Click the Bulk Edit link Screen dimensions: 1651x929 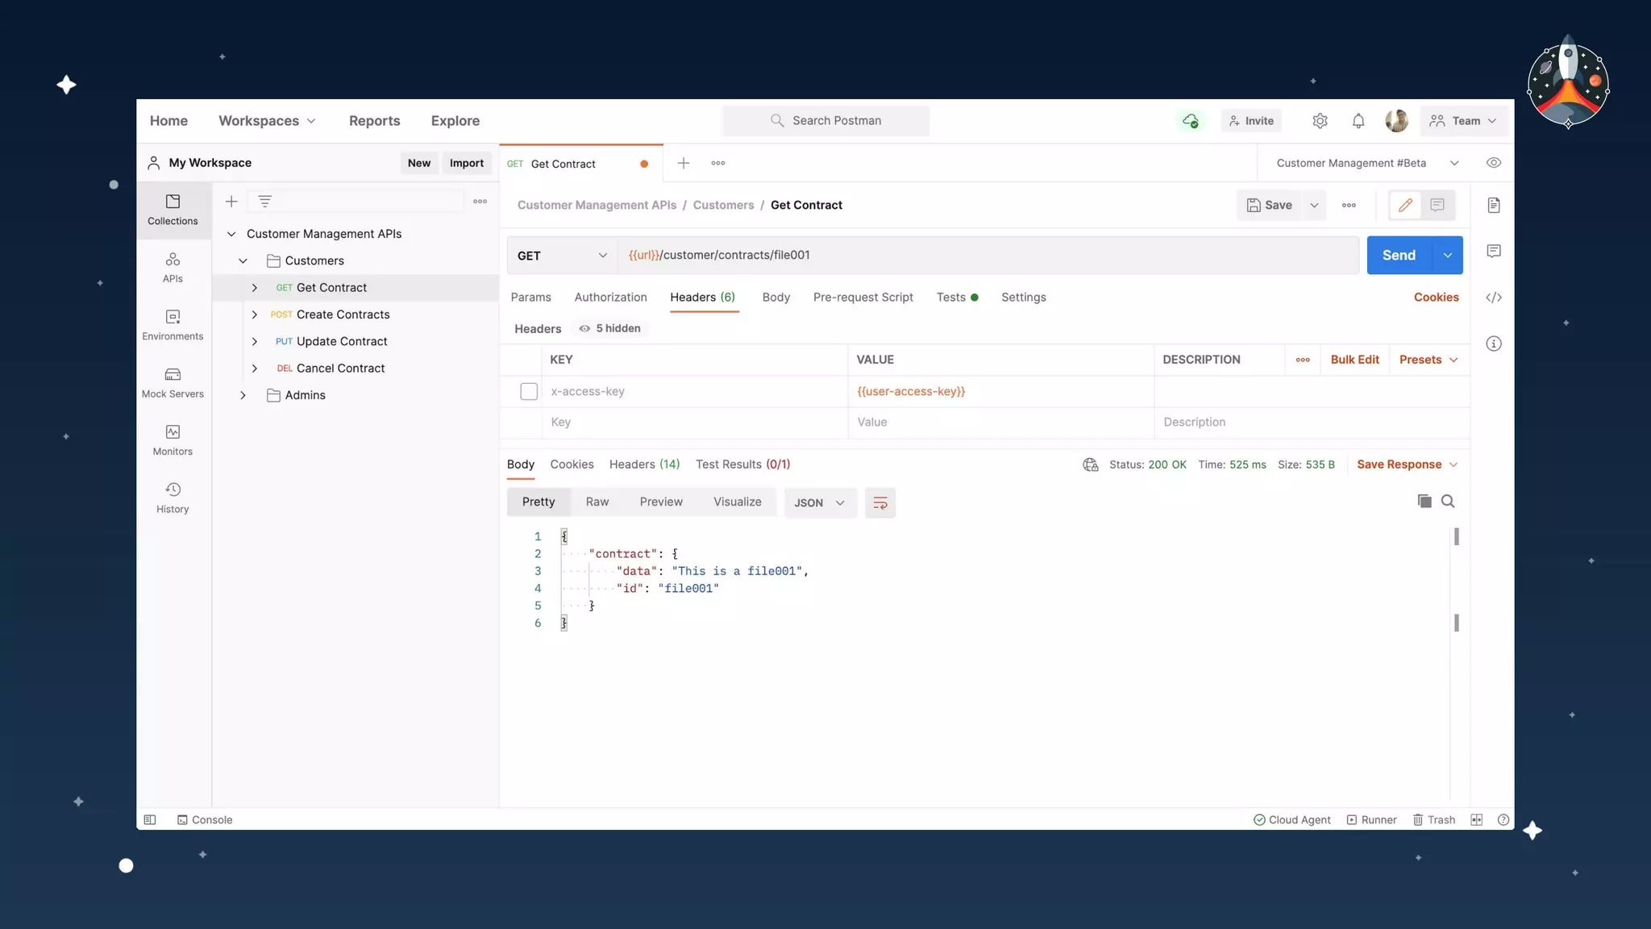[1354, 360]
